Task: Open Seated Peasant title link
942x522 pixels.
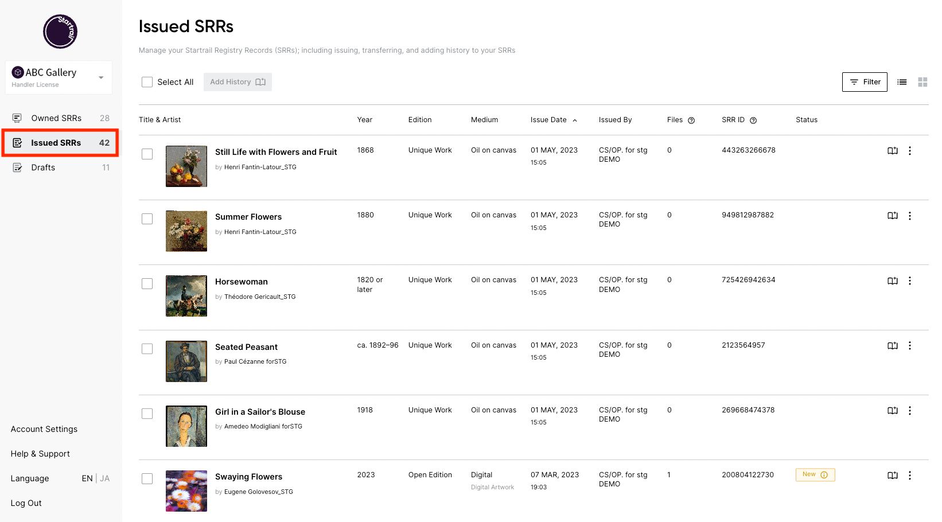Action: [x=246, y=347]
